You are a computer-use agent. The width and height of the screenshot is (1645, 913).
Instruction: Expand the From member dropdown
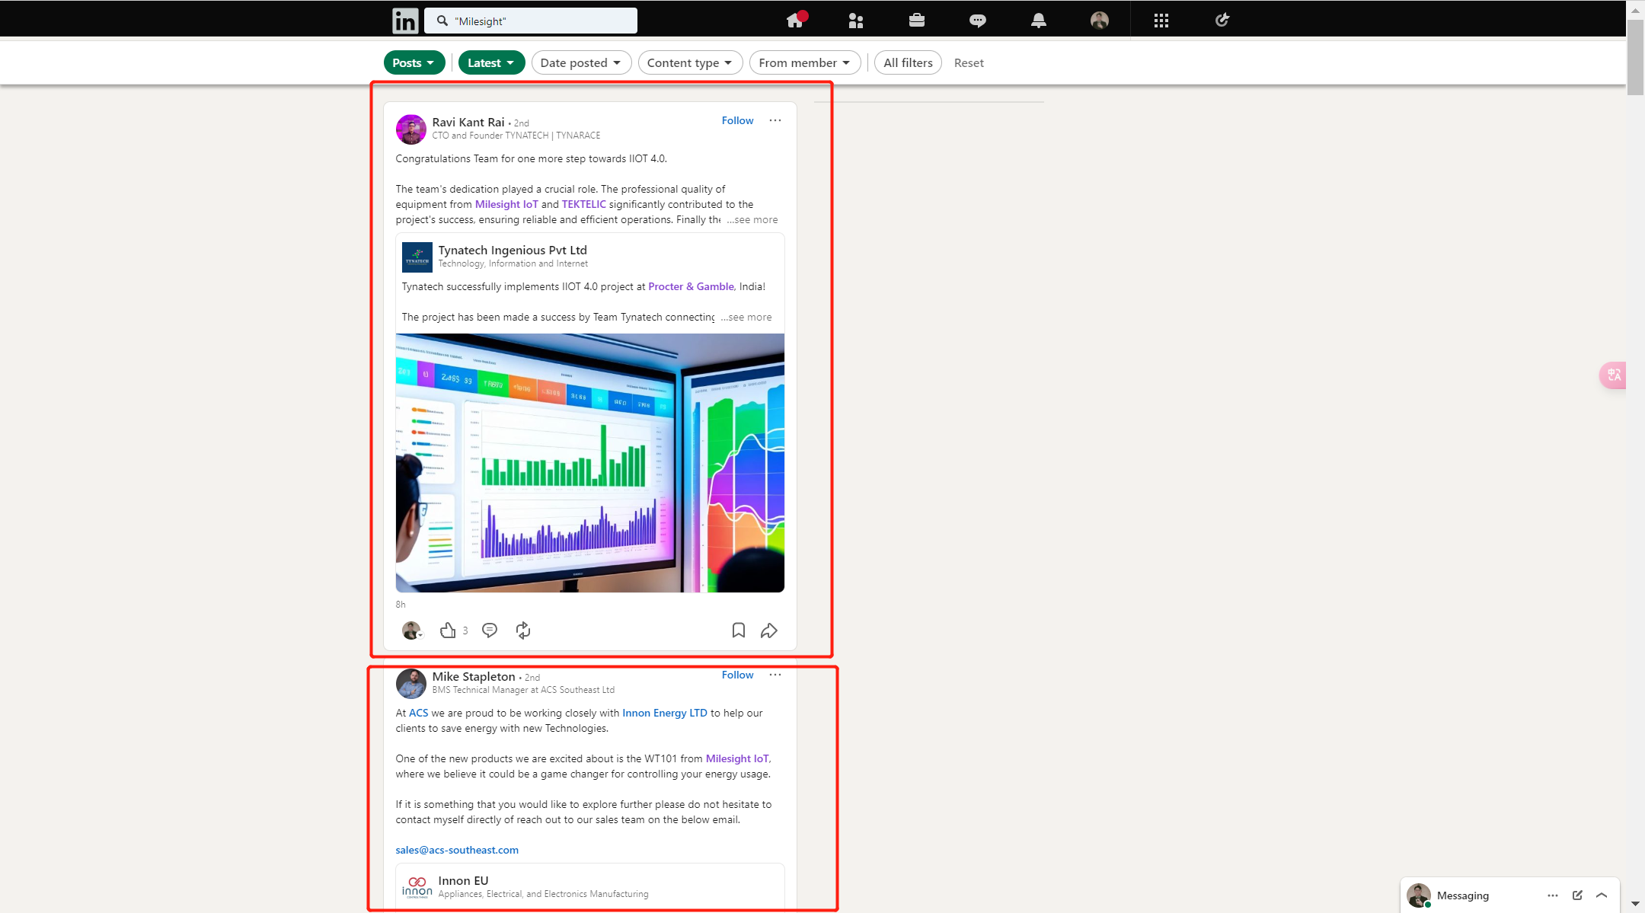(x=805, y=62)
